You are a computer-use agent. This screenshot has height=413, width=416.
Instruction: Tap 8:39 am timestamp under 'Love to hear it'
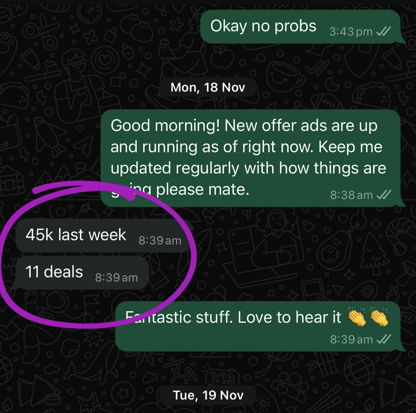click(351, 339)
